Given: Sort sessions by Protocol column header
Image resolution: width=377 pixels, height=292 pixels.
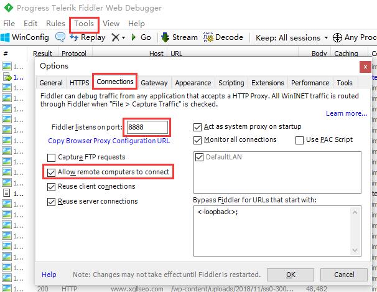Looking at the screenshot, I should pyautogui.click(x=74, y=53).
